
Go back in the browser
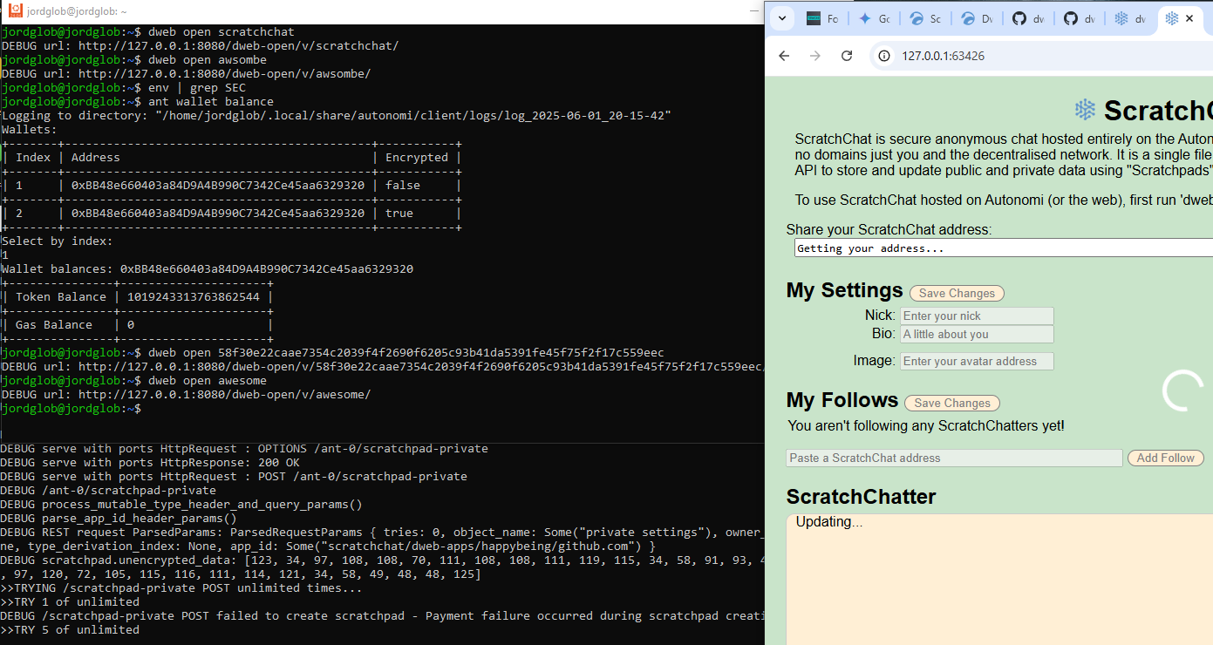[784, 56]
